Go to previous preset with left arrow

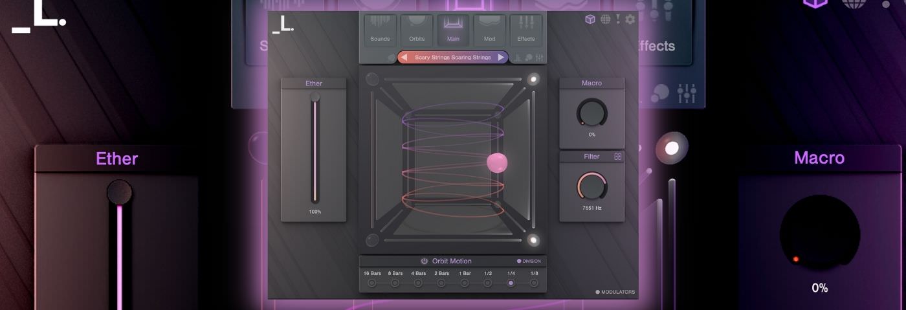404,58
